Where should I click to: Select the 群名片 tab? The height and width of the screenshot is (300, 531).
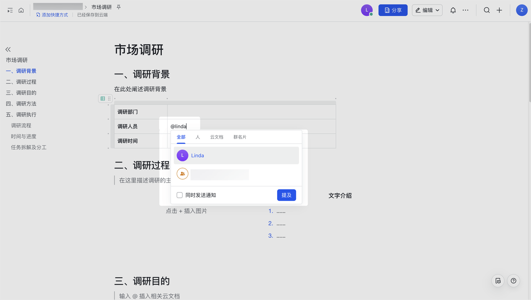click(x=240, y=137)
